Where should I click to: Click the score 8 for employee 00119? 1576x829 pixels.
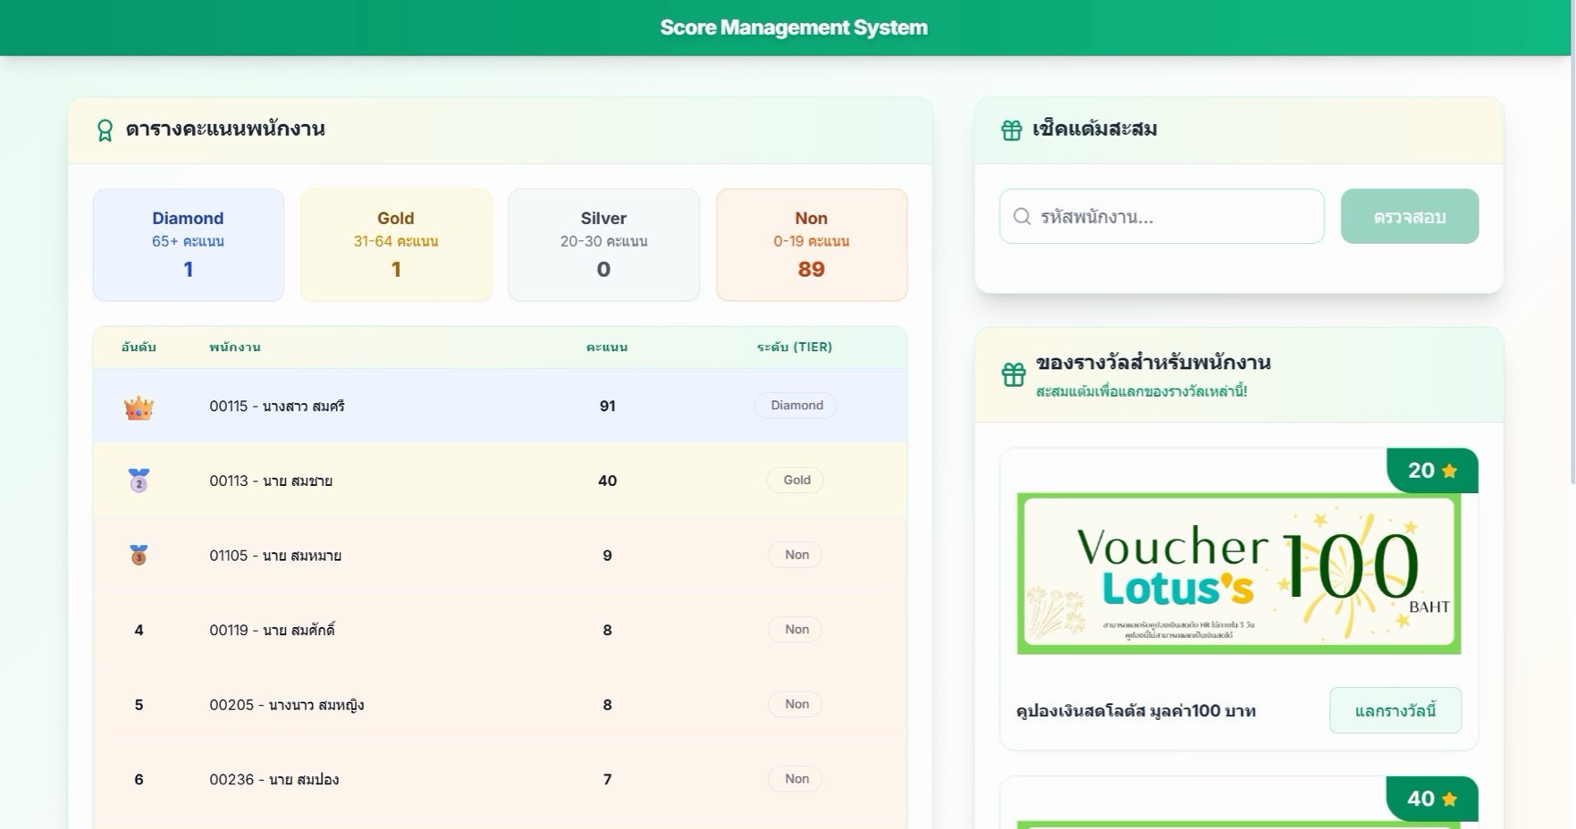[x=607, y=630]
